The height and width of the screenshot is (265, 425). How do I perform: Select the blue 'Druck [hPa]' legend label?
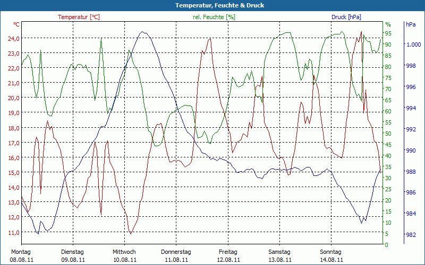click(346, 17)
